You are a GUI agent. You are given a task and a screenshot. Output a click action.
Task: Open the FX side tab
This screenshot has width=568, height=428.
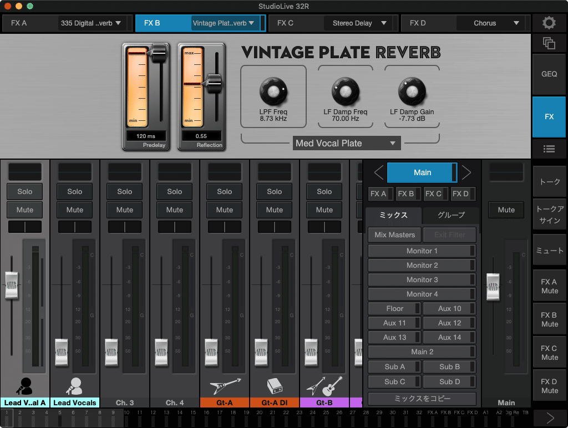click(549, 116)
